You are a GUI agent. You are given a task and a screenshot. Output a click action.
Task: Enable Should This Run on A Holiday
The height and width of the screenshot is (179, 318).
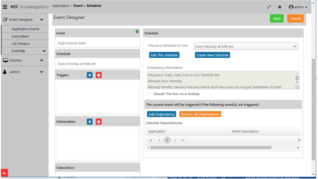(149, 94)
